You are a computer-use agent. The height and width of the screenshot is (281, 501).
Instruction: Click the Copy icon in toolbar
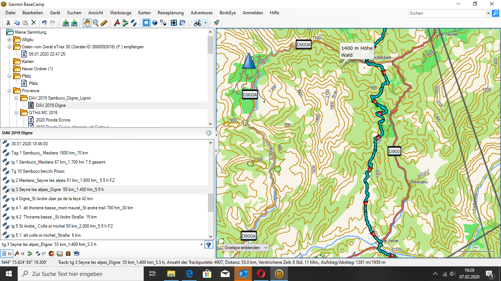17,23
